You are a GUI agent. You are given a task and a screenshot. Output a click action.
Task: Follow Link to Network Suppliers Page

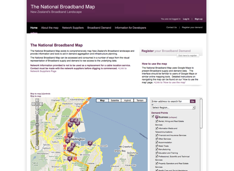tap(79, 70)
